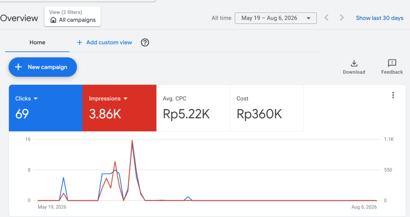Go to previous date range arrow

[x=327, y=18]
